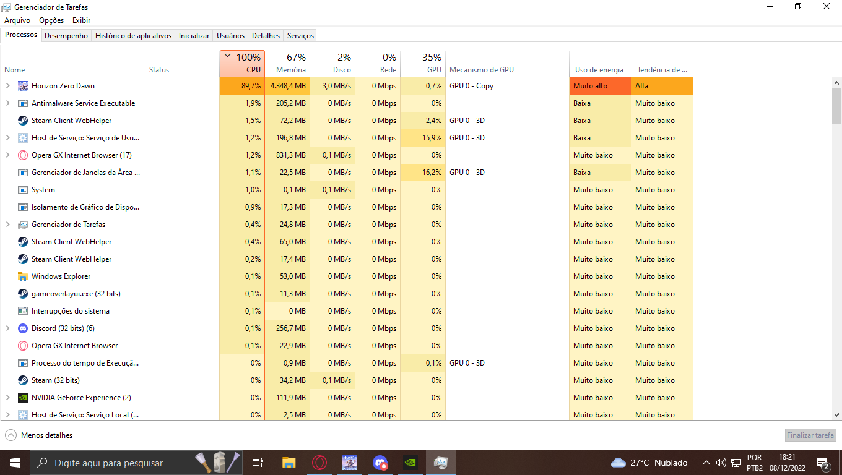Click the icon of Opera GX Internet Browser using 22,9 MB
Viewport: 842px width, 475px height.
23,346
